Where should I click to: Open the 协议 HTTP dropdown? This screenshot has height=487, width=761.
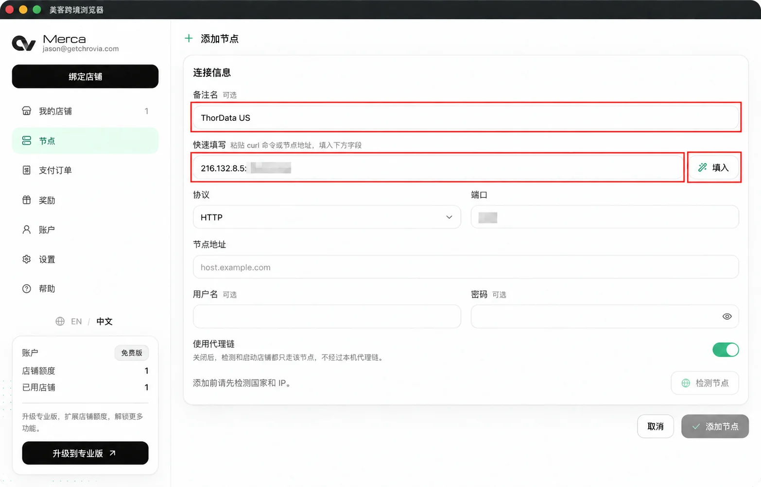(327, 217)
